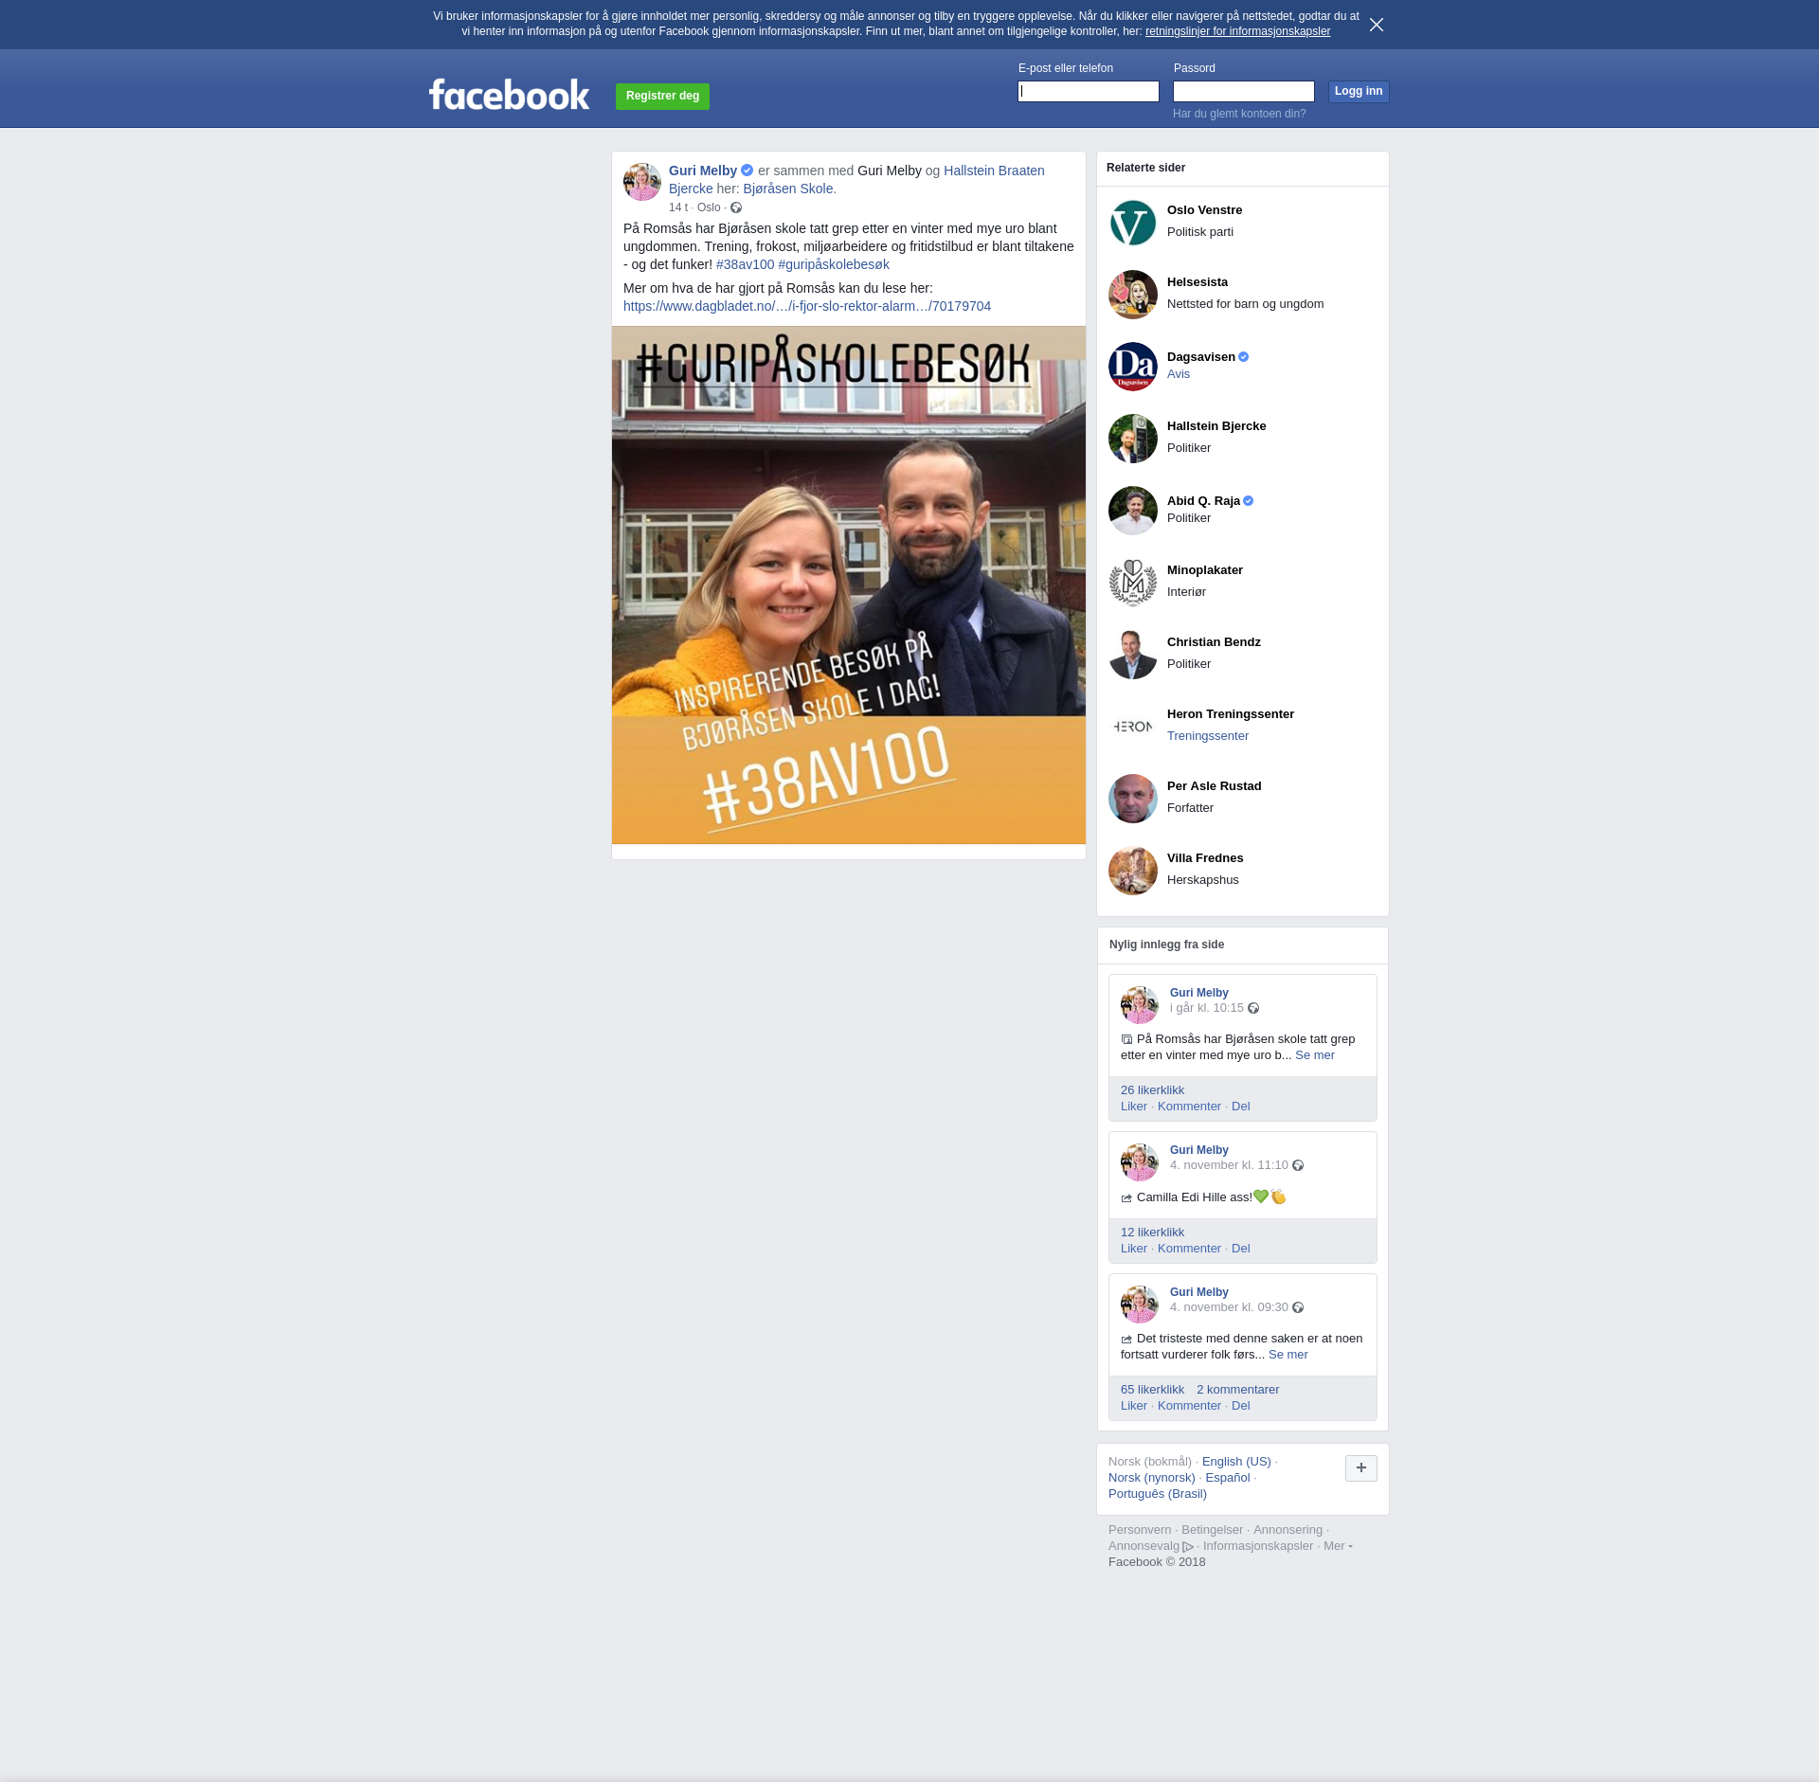This screenshot has height=1782, width=1819.
Task: Click the Helsesista avatar icon
Action: pyautogui.click(x=1133, y=295)
